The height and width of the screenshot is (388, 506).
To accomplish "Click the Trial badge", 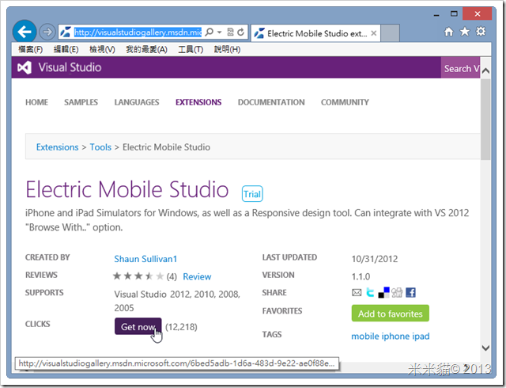I will coord(252,194).
